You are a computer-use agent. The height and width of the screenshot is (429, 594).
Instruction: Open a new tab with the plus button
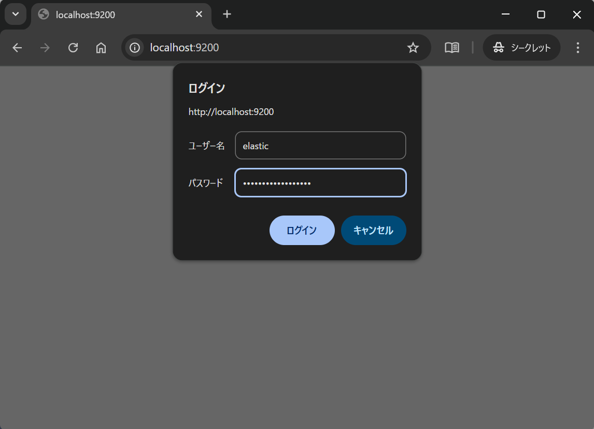(227, 14)
